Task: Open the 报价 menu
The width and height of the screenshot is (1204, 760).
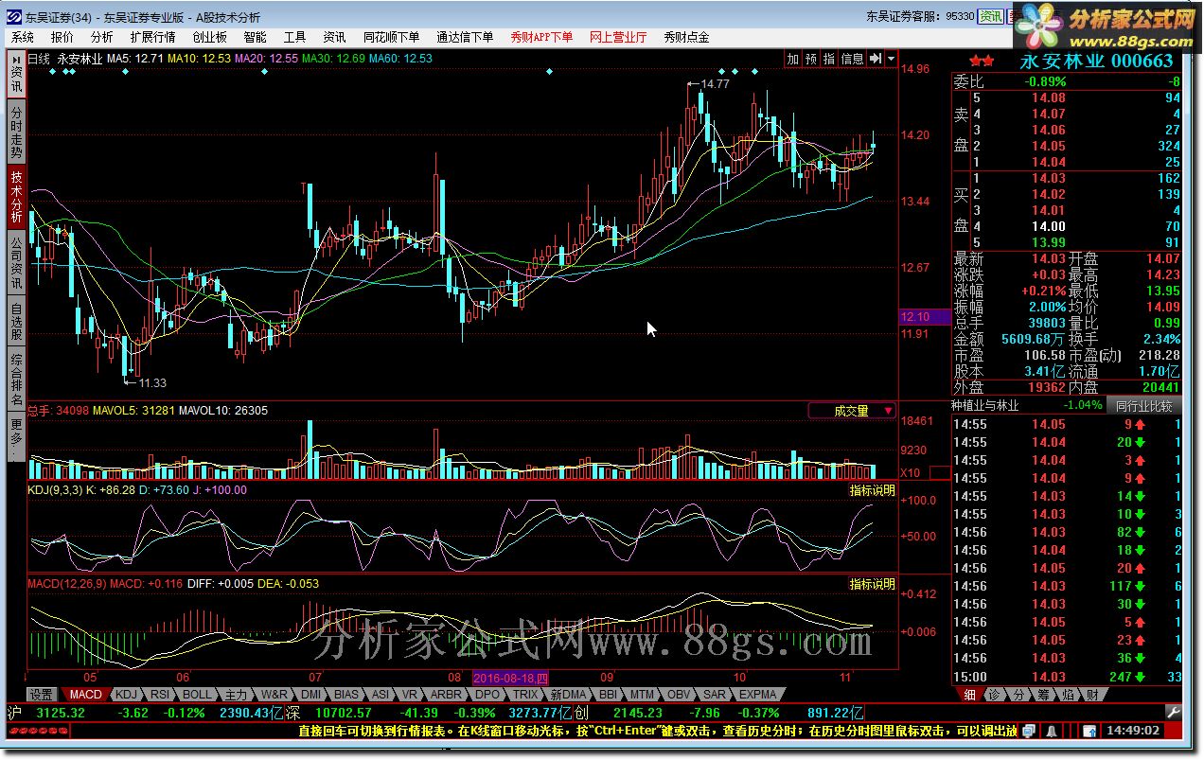Action: coord(62,37)
